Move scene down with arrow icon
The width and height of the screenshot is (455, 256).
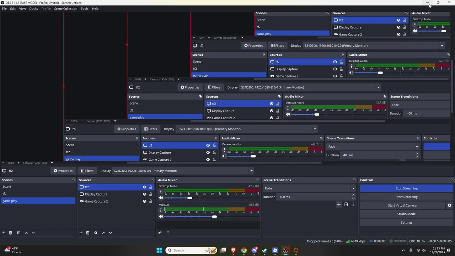(x=33, y=233)
